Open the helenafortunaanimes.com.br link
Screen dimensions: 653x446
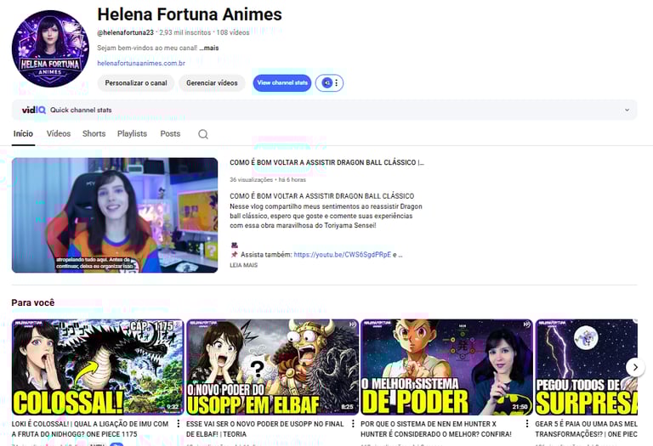(141, 63)
